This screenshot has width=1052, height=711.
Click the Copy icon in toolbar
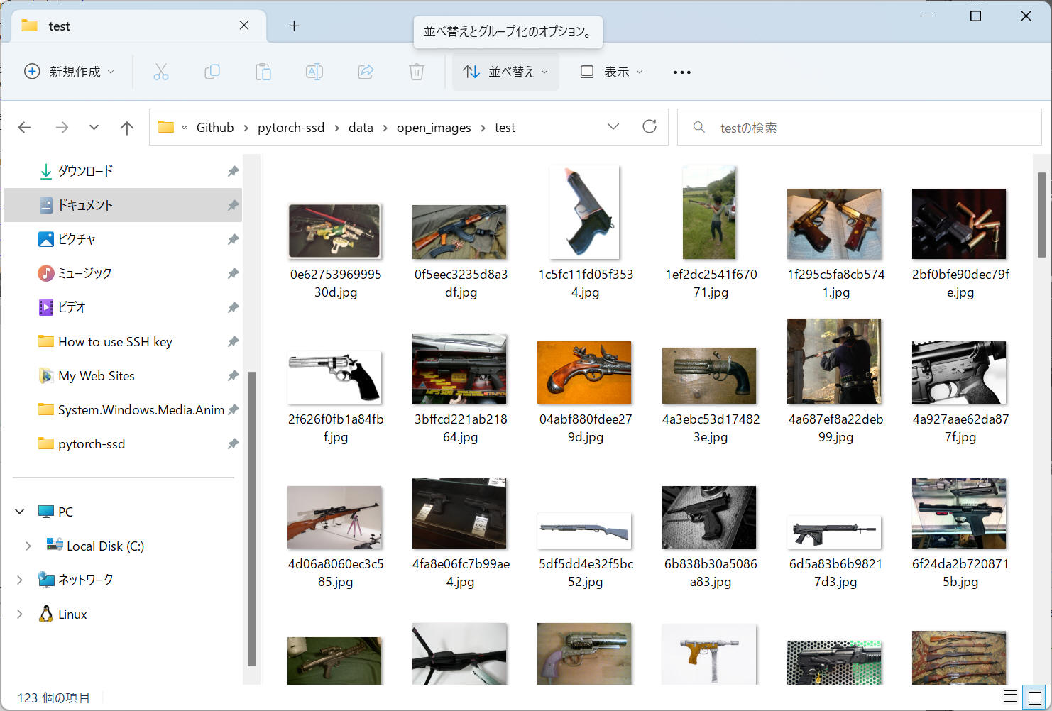point(212,72)
